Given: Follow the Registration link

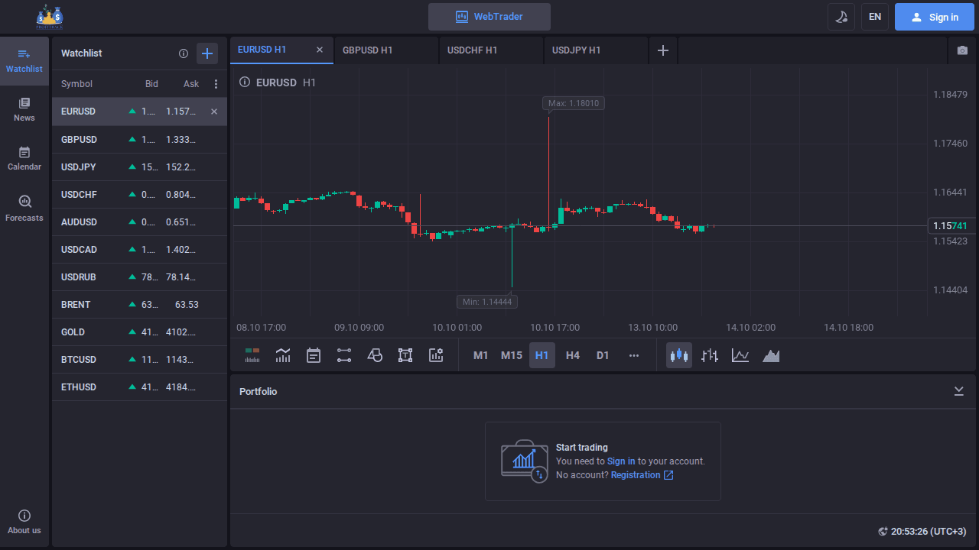Looking at the screenshot, I should (636, 475).
